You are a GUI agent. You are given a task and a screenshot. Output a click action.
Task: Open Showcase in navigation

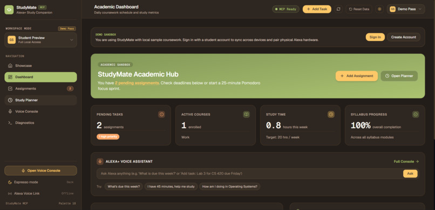point(40,66)
